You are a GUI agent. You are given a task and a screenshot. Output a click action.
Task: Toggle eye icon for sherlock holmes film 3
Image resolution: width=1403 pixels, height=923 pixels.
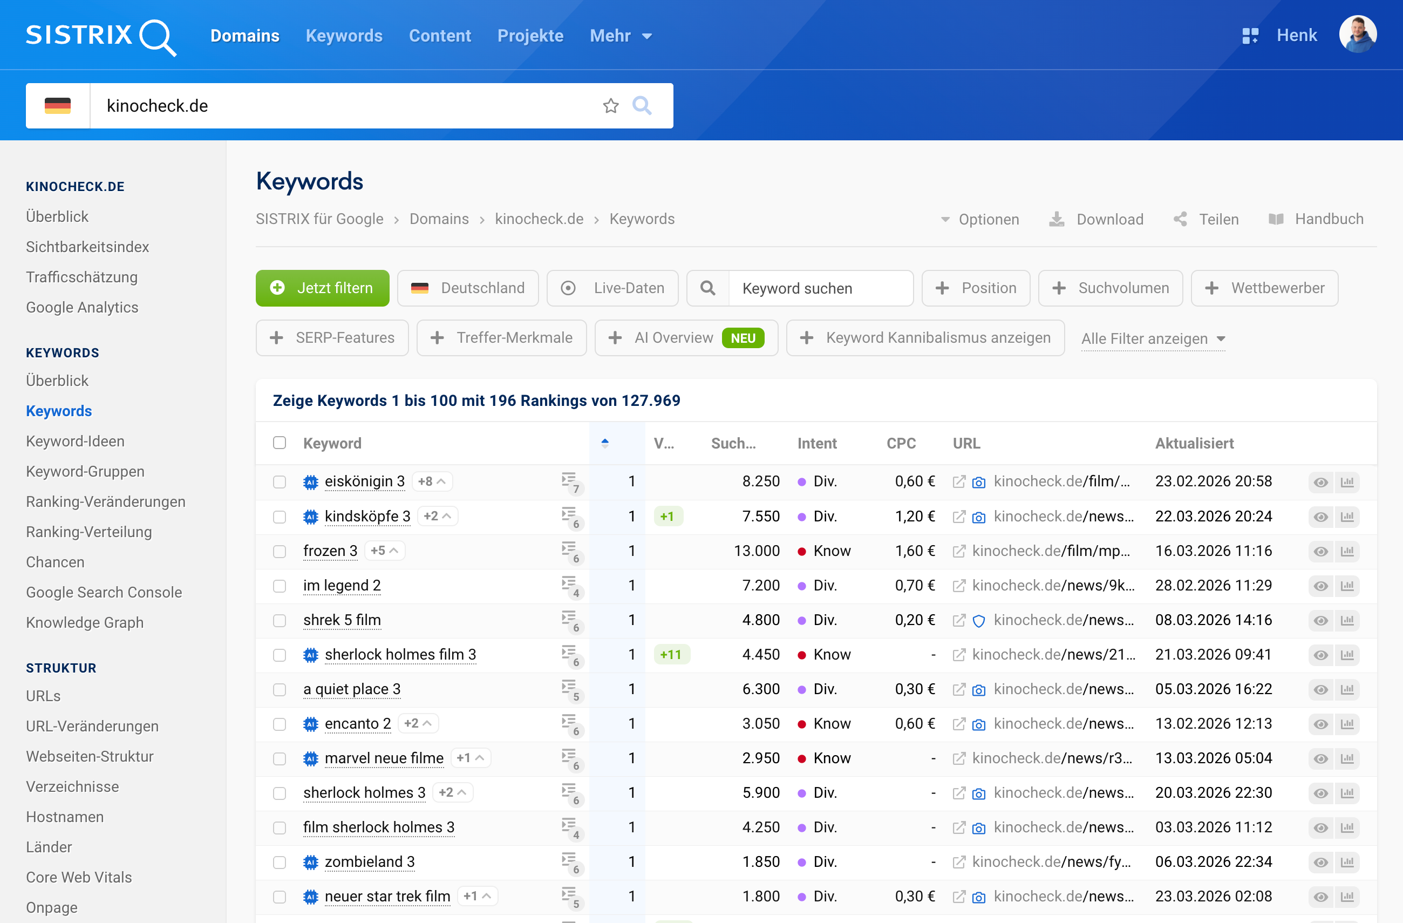pyautogui.click(x=1321, y=655)
